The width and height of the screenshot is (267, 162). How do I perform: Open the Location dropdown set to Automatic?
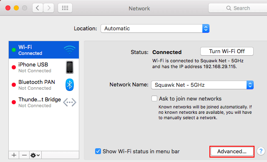coord(155,29)
